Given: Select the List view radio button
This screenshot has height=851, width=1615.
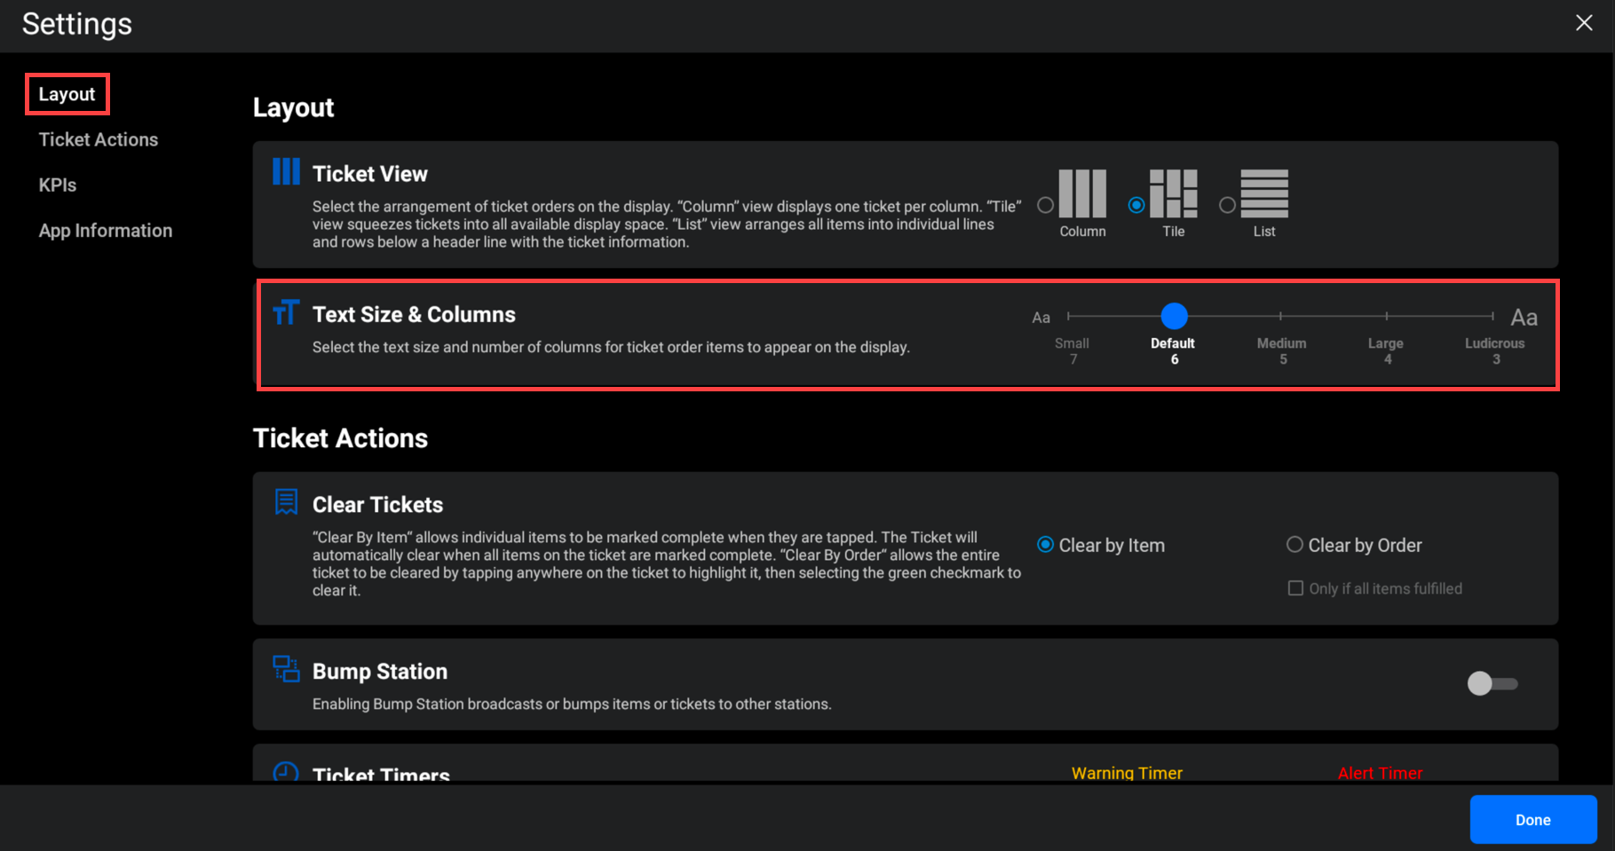Looking at the screenshot, I should [1227, 206].
